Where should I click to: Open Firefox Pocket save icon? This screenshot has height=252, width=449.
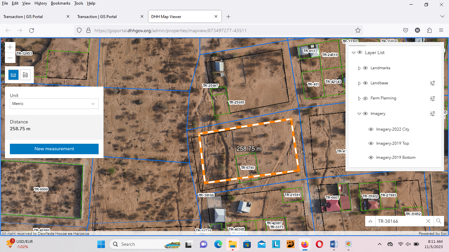point(406,30)
